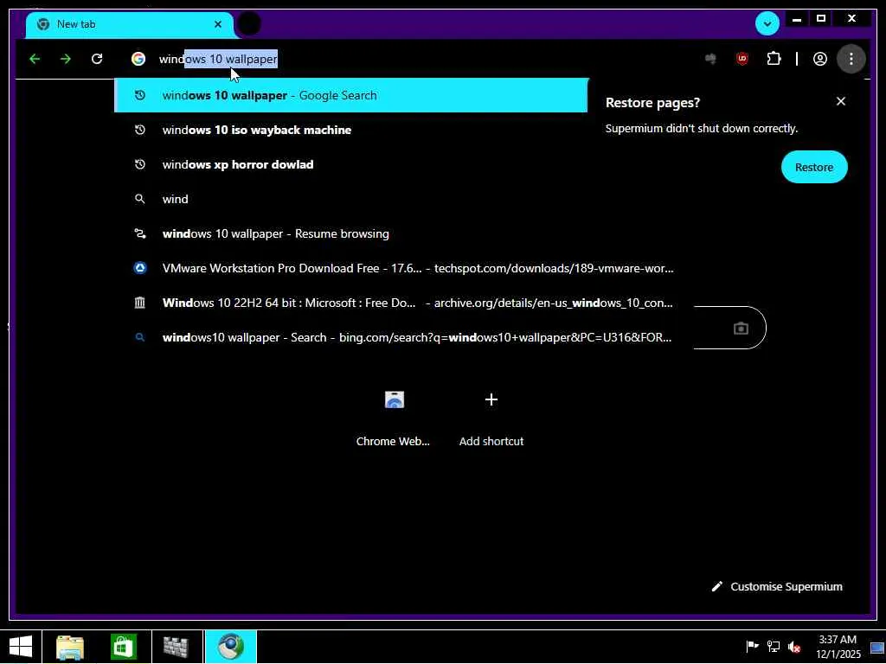
Task: Click the muted volume tray icon
Action: [x=794, y=647]
